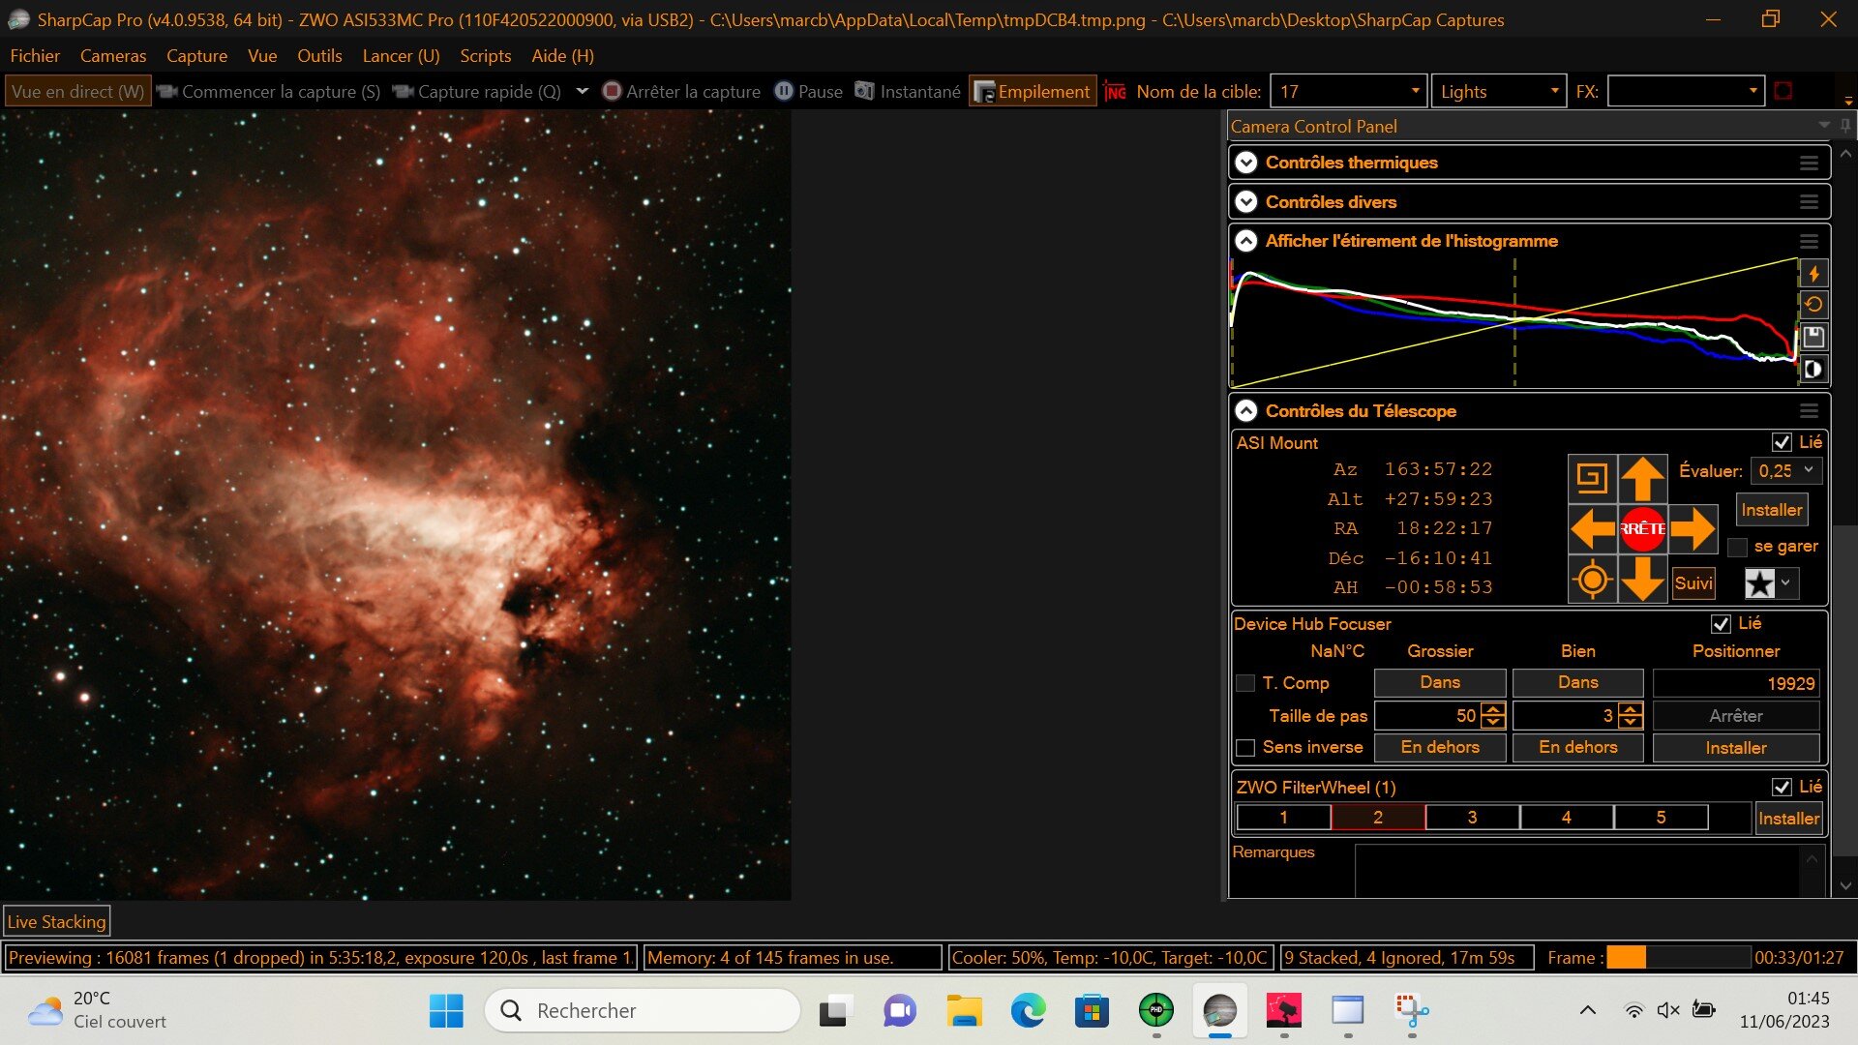The image size is (1858, 1045).
Task: Enable the T. Comp checkbox
Action: pyautogui.click(x=1246, y=683)
